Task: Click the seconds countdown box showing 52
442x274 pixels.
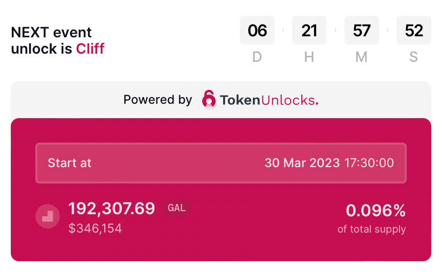Action: pyautogui.click(x=414, y=31)
